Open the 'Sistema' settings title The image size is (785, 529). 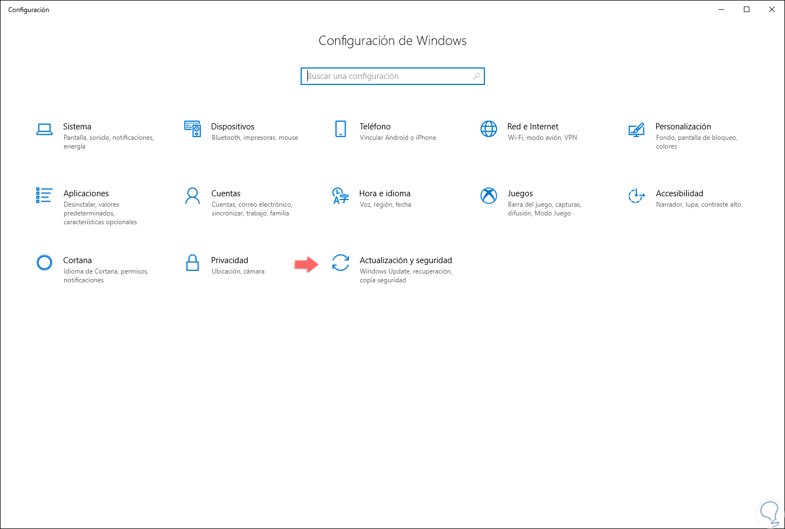click(x=77, y=127)
